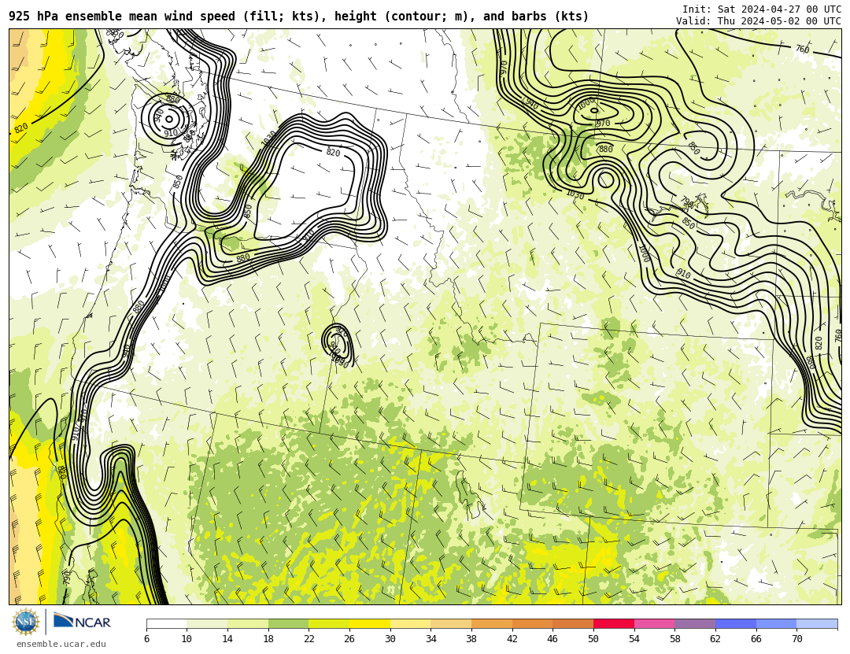Pick the 46–50 kts dark orange swatch
Viewport: 850px width, 654px height.
coord(573,623)
